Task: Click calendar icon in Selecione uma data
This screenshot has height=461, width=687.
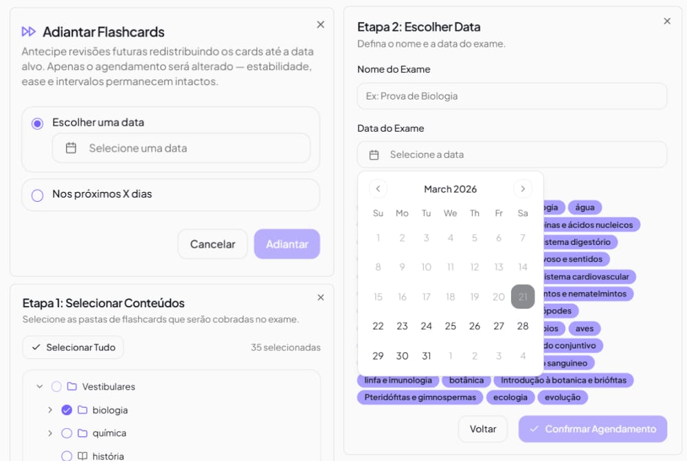Action: coord(71,148)
